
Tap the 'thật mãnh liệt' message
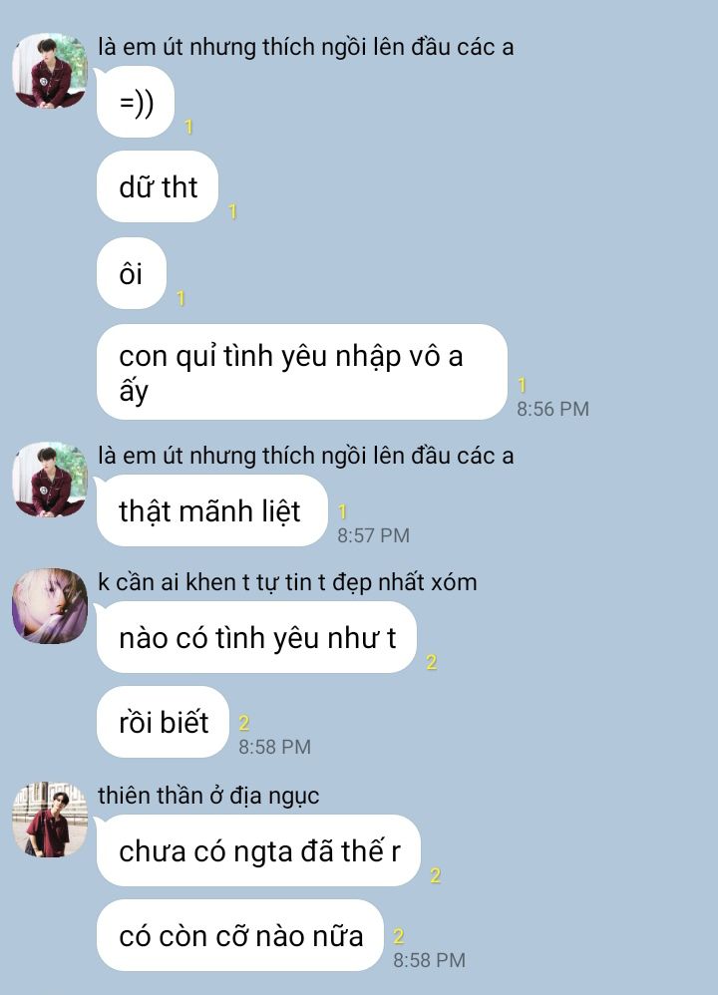[211, 510]
